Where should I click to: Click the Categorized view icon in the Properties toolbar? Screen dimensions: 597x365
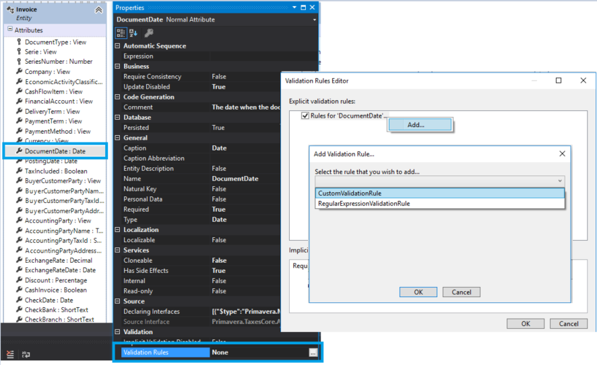pyautogui.click(x=121, y=33)
